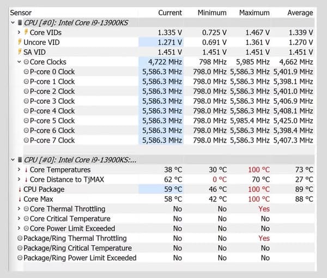327x278 pixels.
Task: Expand the Core Temperatures node
Action: (x=19, y=170)
